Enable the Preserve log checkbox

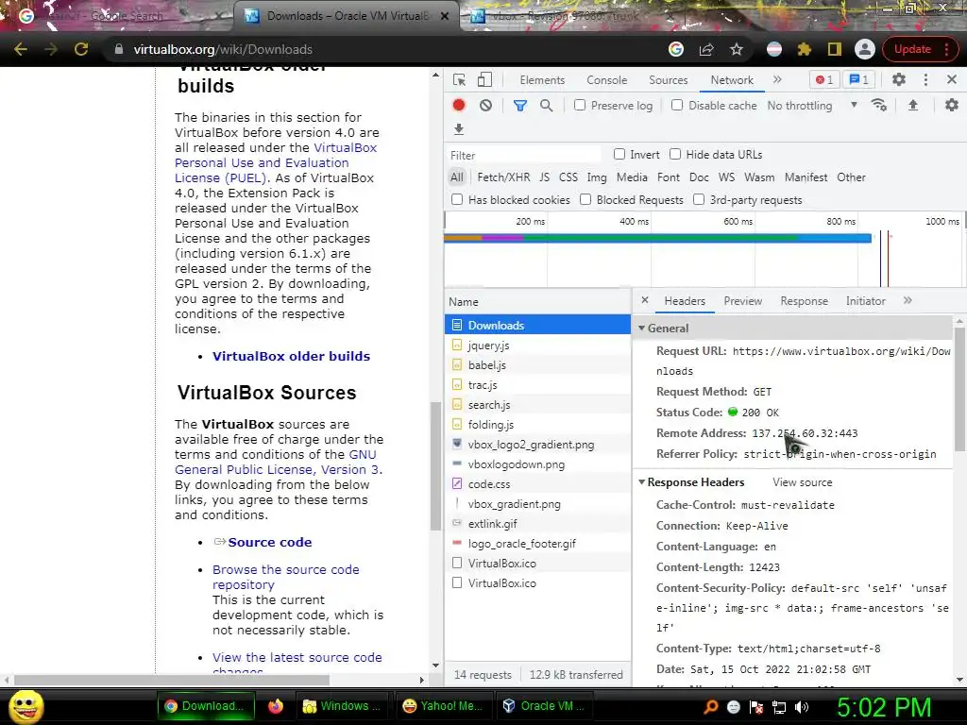(x=580, y=105)
